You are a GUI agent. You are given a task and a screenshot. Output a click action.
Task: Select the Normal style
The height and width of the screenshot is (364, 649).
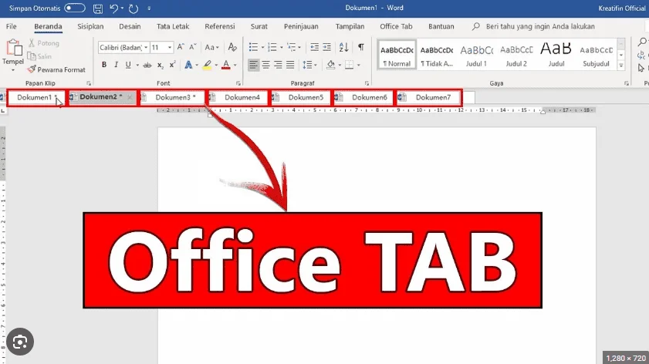click(397, 56)
